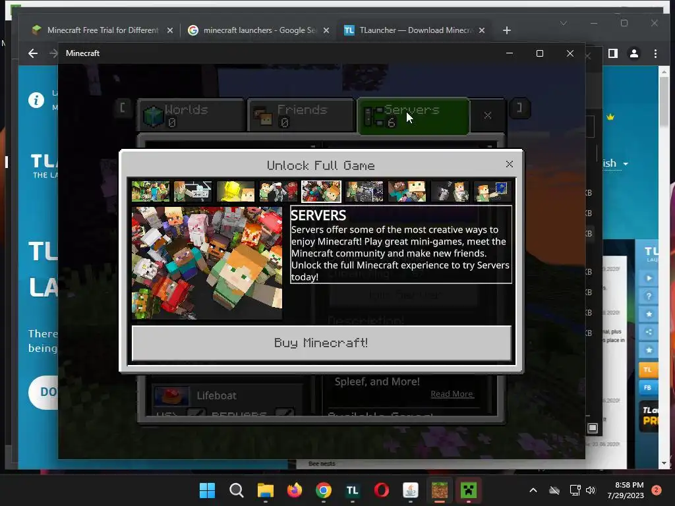Go back in the Chrome browser
The width and height of the screenshot is (675, 506).
33,53
